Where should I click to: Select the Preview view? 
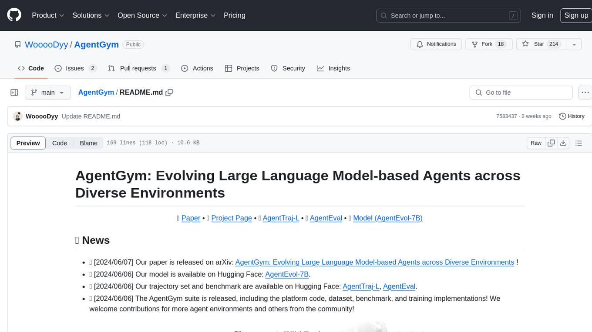[x=28, y=143]
